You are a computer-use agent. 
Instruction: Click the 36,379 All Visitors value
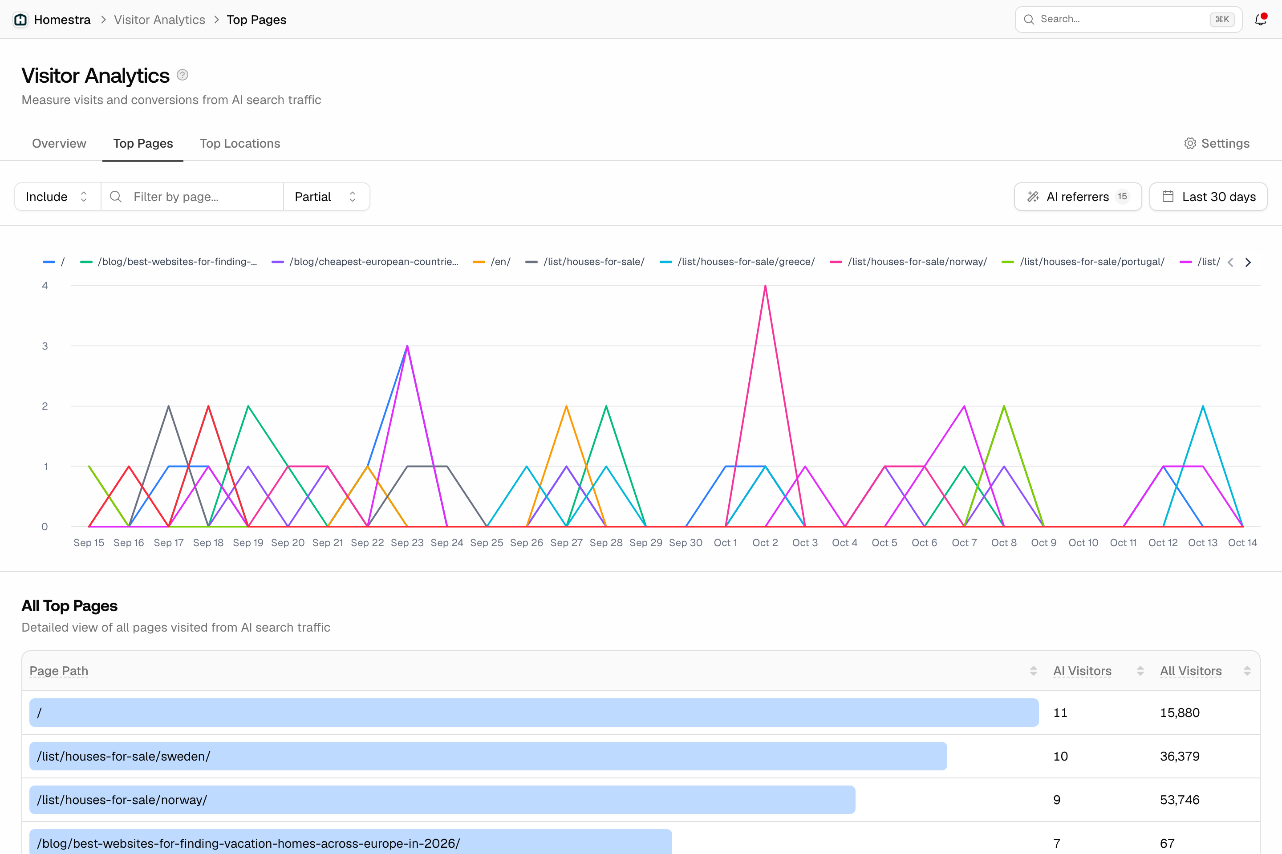[1180, 756]
